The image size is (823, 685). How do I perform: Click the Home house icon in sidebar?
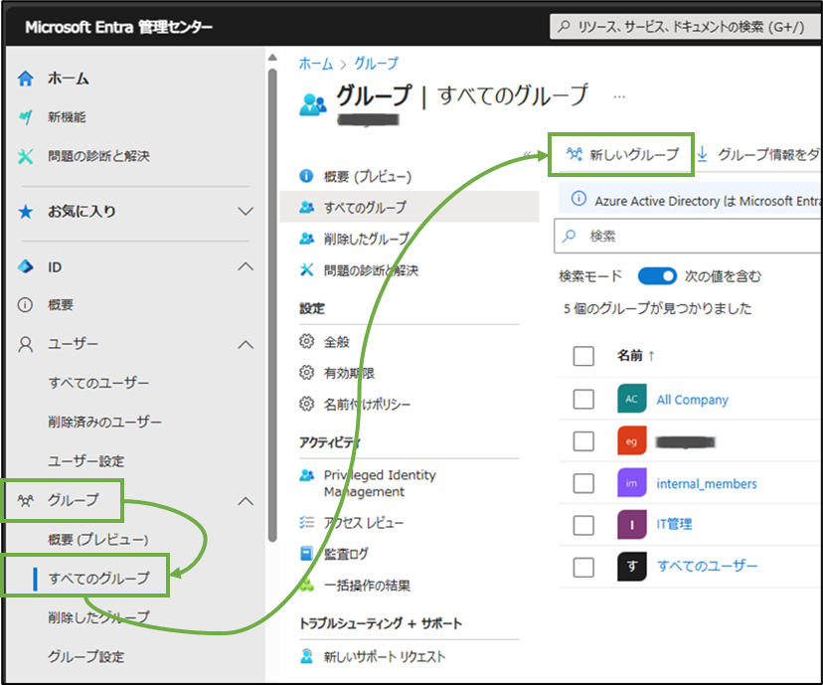tap(25, 79)
